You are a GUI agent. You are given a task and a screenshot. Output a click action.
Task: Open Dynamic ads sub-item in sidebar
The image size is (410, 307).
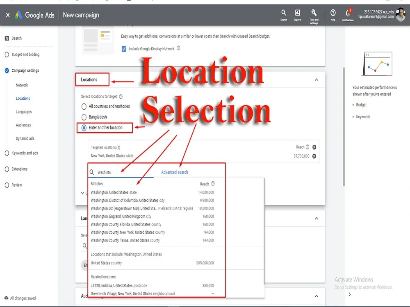click(25, 138)
